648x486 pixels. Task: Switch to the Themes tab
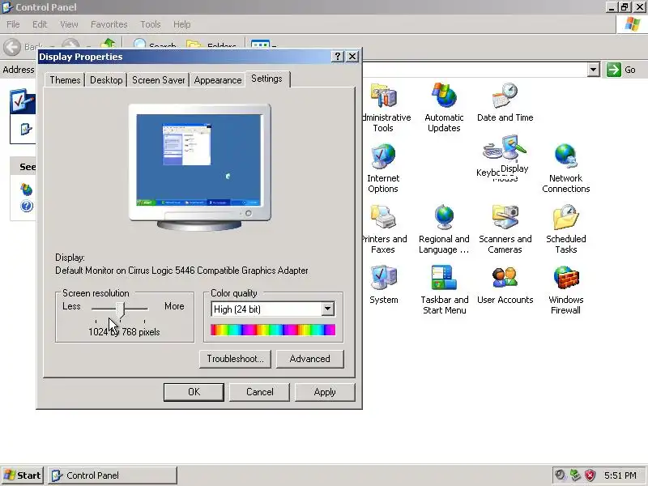coord(65,79)
